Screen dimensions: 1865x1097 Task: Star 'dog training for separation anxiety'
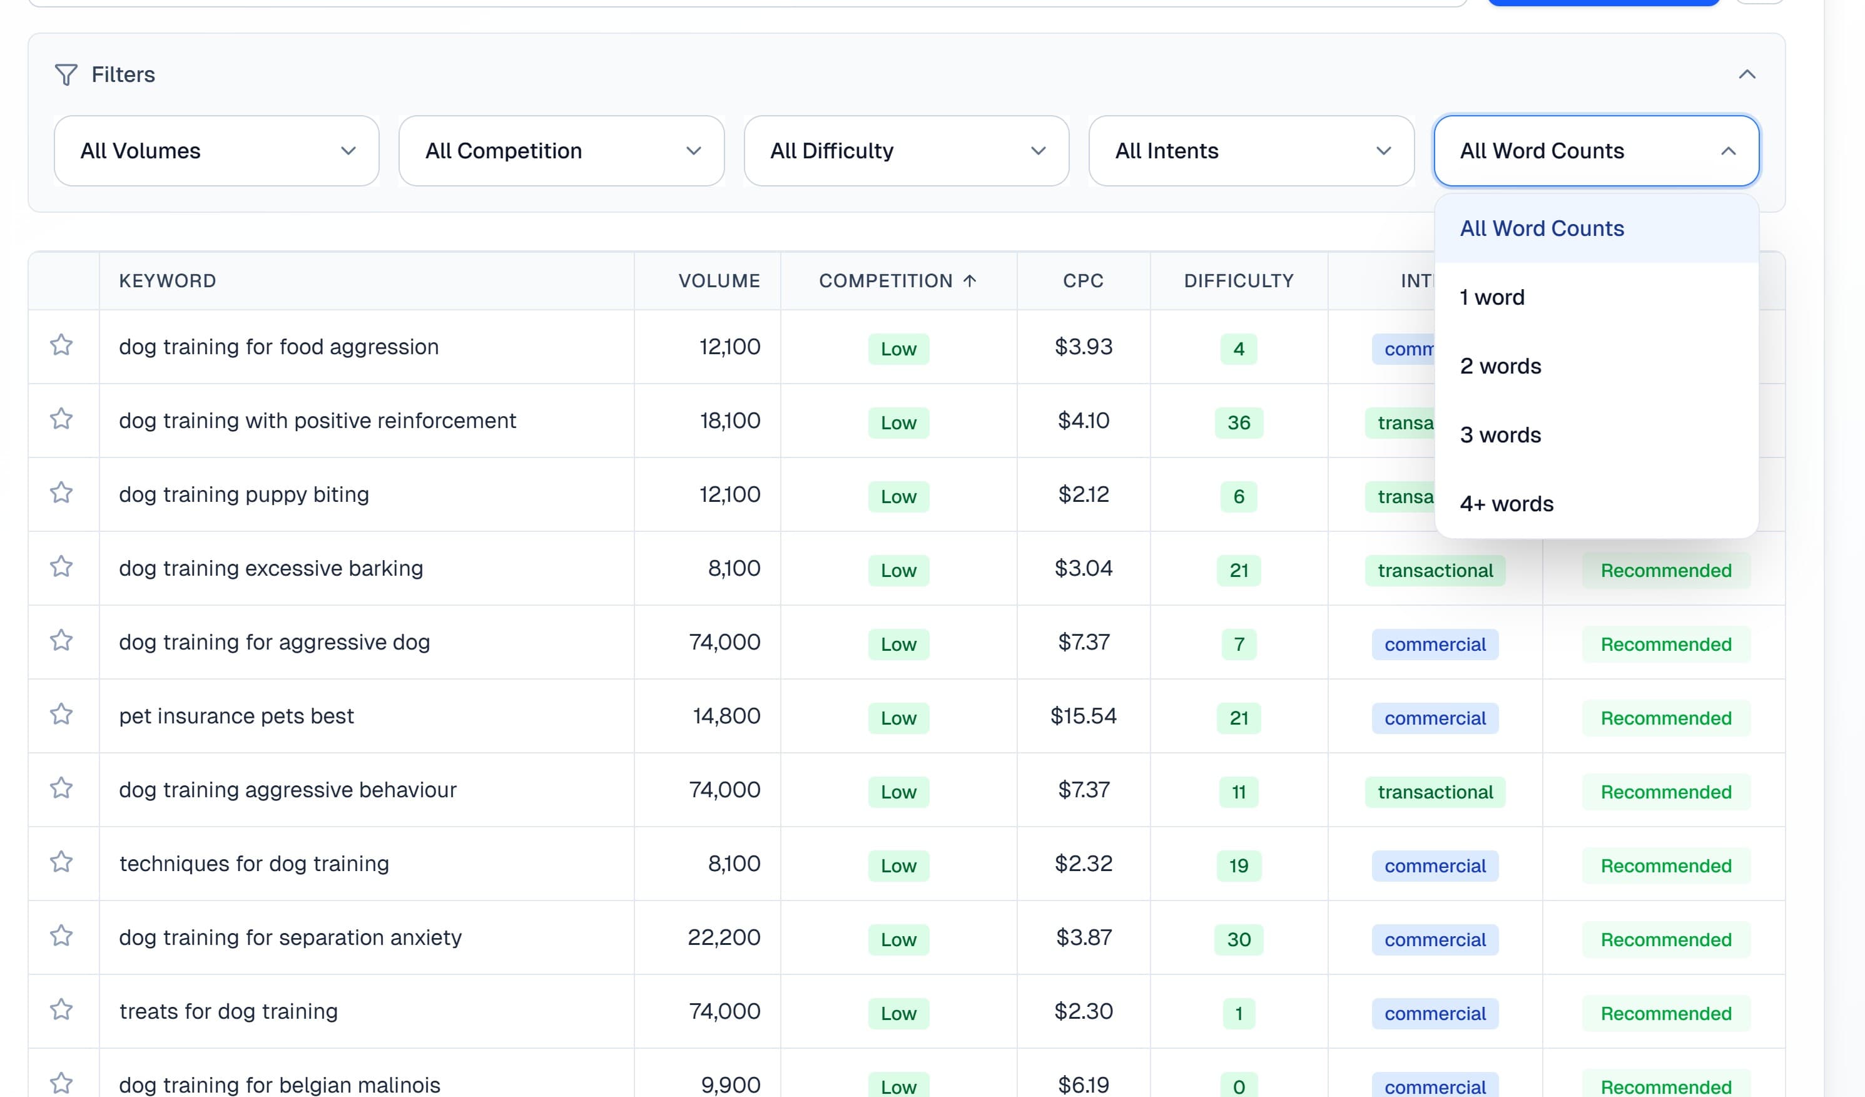61,936
